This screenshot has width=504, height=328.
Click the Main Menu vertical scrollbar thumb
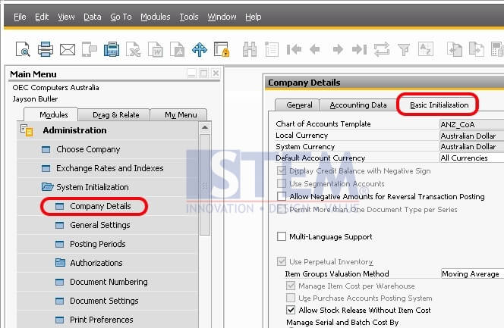205,186
